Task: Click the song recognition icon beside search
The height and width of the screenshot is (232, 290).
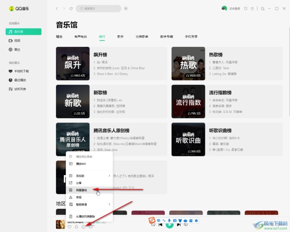Action: pyautogui.click(x=126, y=9)
